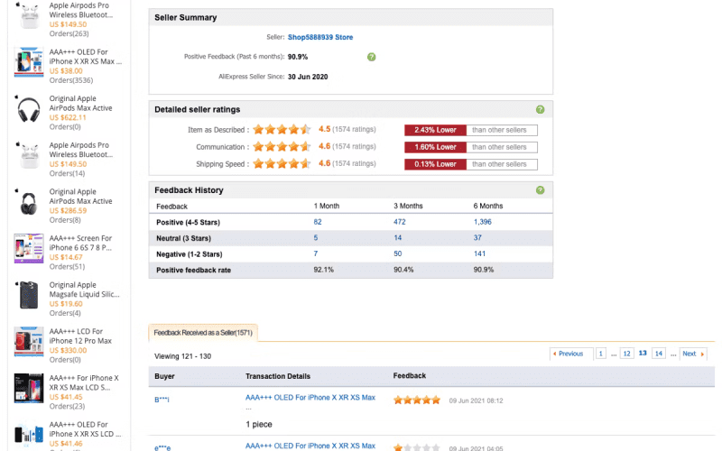This screenshot has width=722, height=451.
Task: Jump to feedback page 12
Action: (x=626, y=354)
